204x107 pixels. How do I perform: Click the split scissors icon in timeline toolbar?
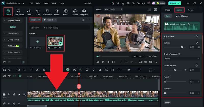click(38, 70)
